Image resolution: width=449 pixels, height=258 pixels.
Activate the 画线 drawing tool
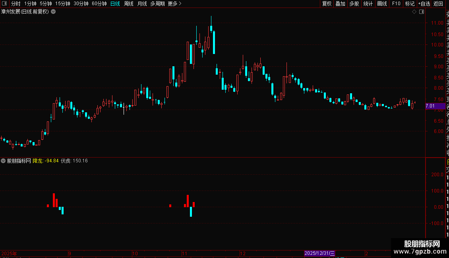pos(382,4)
